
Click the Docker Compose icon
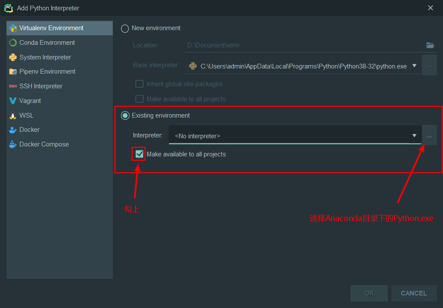[13, 144]
